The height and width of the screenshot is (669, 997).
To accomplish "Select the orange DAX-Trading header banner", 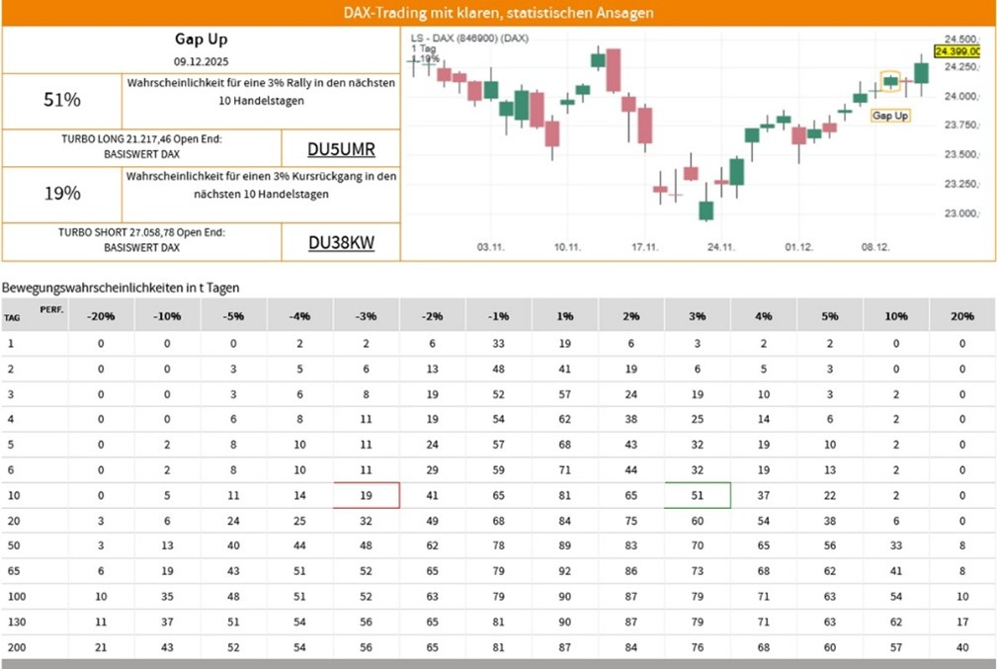I will point(498,13).
